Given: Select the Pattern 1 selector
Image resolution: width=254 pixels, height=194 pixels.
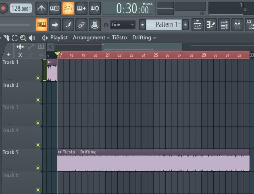Looking at the screenshot, I should pos(164,25).
